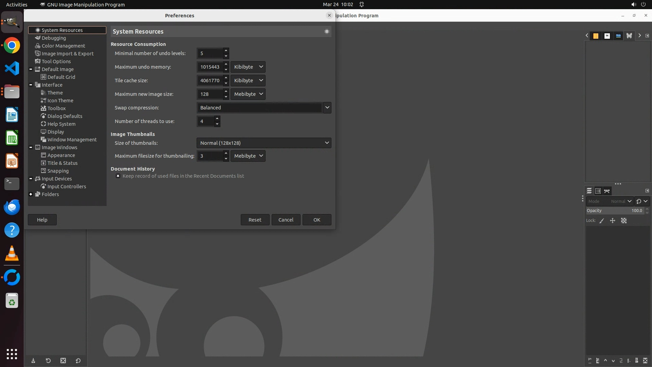Open the Paths tab in the layers dock
Screen dimensions: 652x367
tap(607, 191)
